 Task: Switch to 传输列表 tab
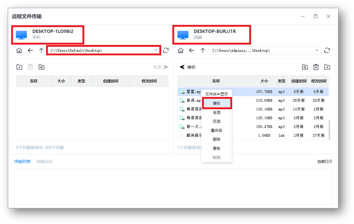point(22,162)
